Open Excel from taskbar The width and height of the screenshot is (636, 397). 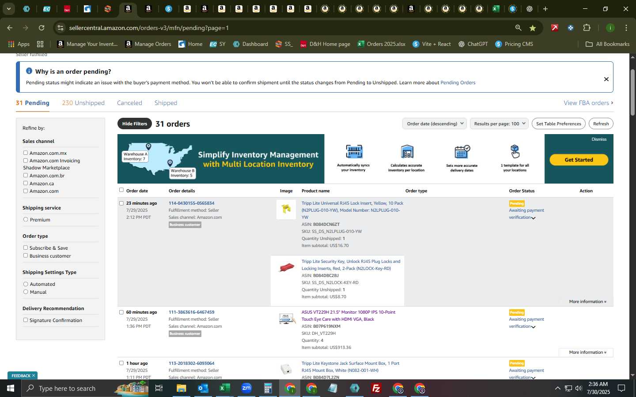pos(225,388)
